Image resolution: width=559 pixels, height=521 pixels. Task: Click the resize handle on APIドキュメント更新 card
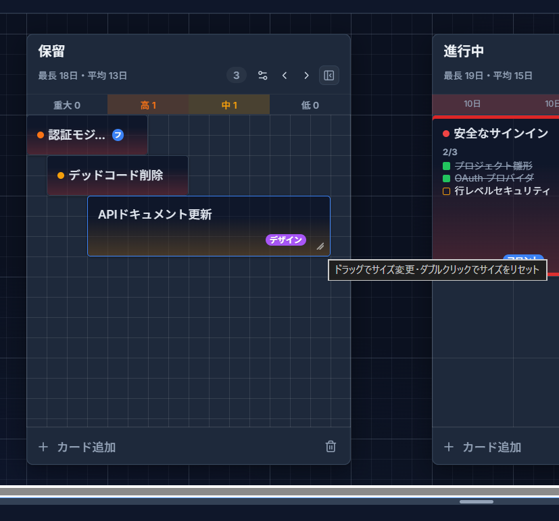[320, 246]
